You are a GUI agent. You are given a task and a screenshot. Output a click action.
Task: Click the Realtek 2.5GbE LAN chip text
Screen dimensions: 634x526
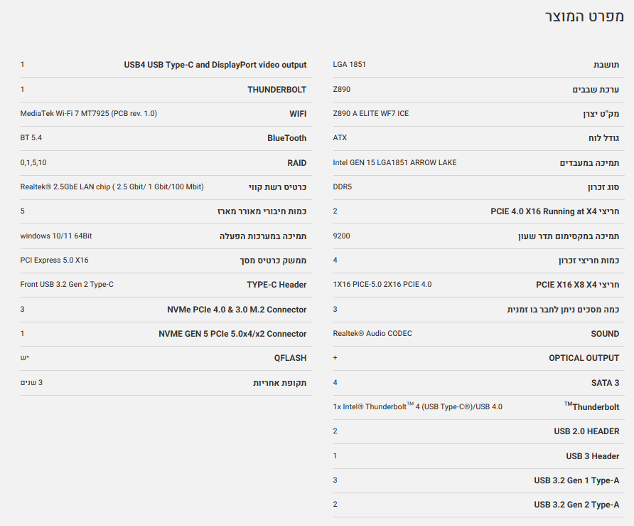(112, 187)
